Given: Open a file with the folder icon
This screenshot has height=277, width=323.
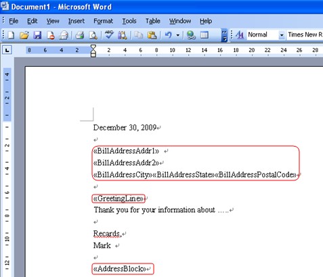Looking at the screenshot, I should point(24,35).
